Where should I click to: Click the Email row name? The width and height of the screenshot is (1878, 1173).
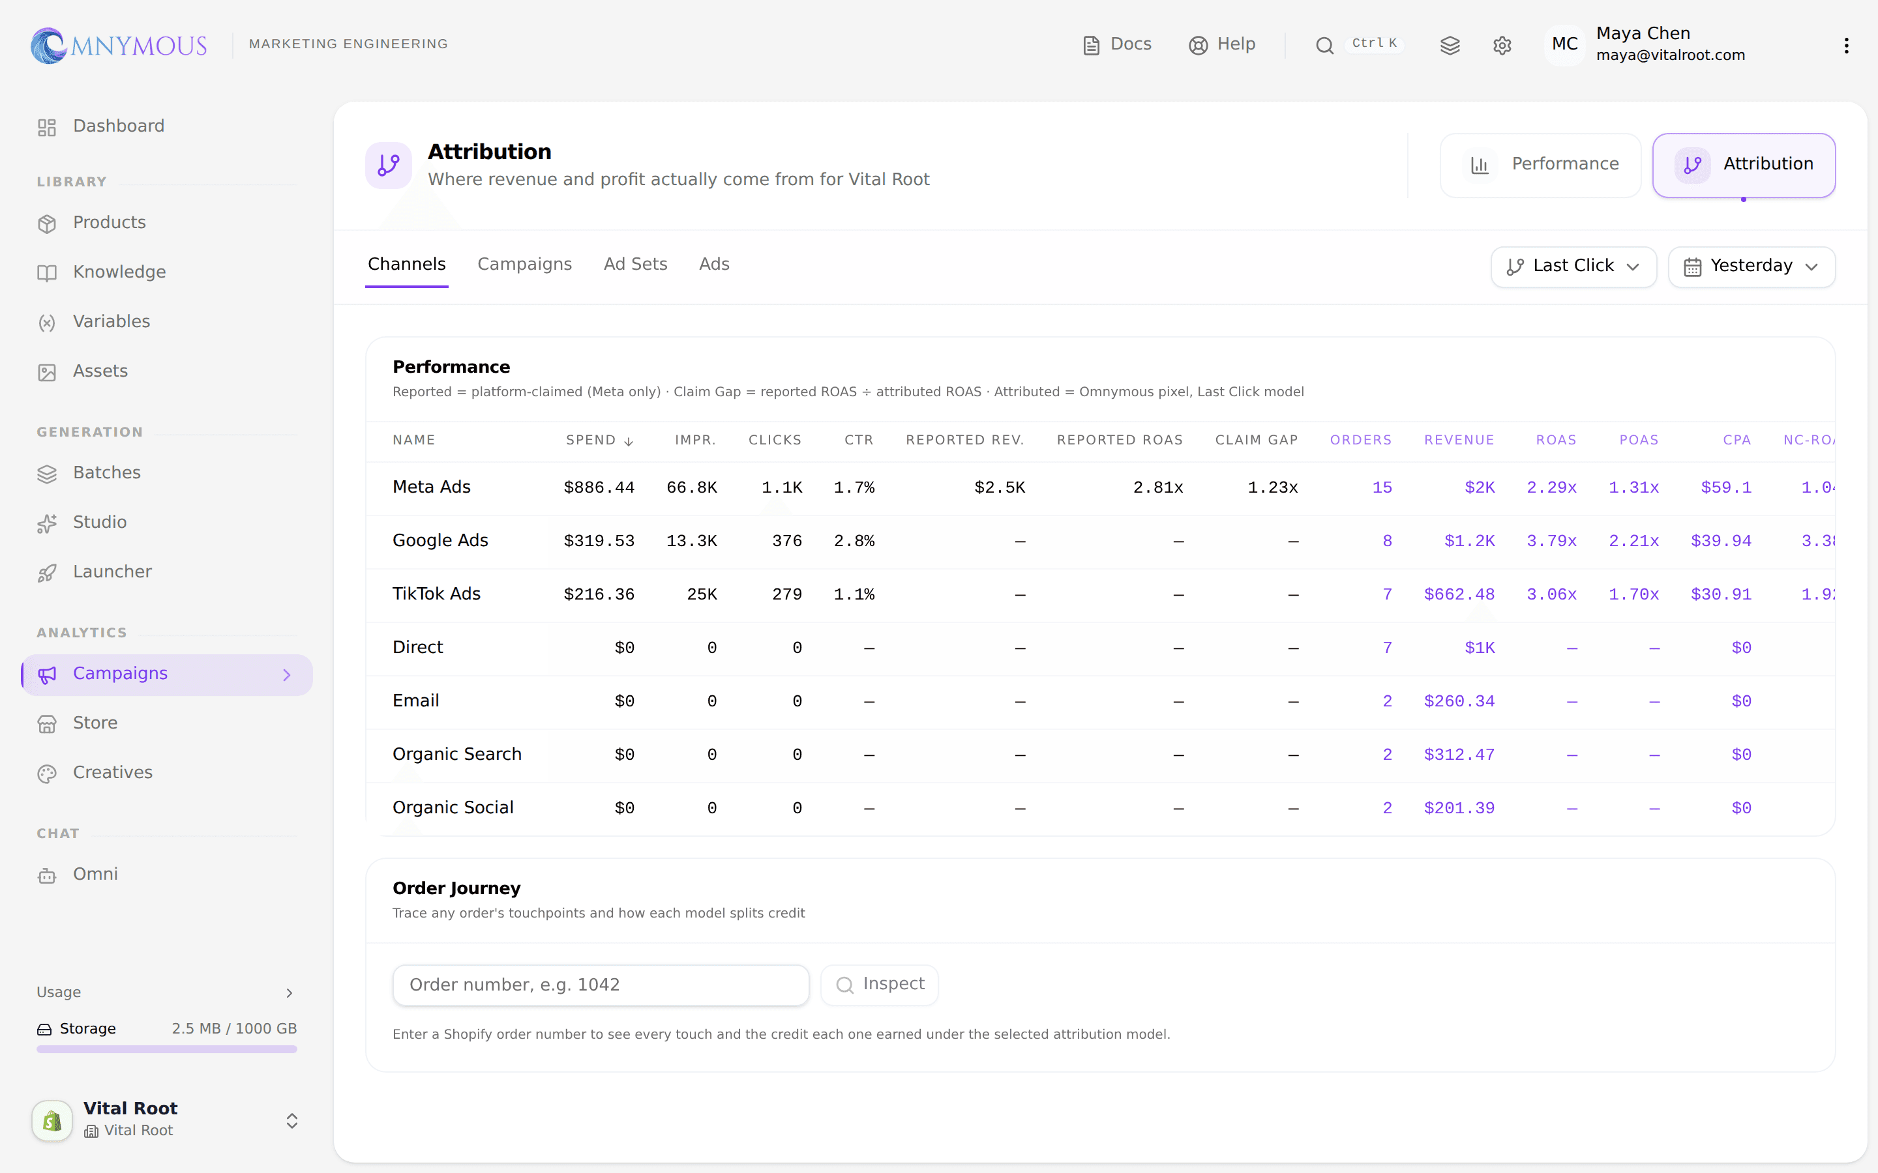(x=416, y=701)
